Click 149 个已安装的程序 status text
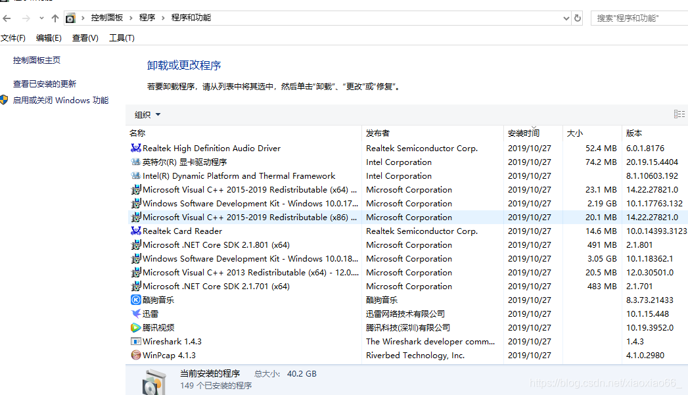 [216, 385]
